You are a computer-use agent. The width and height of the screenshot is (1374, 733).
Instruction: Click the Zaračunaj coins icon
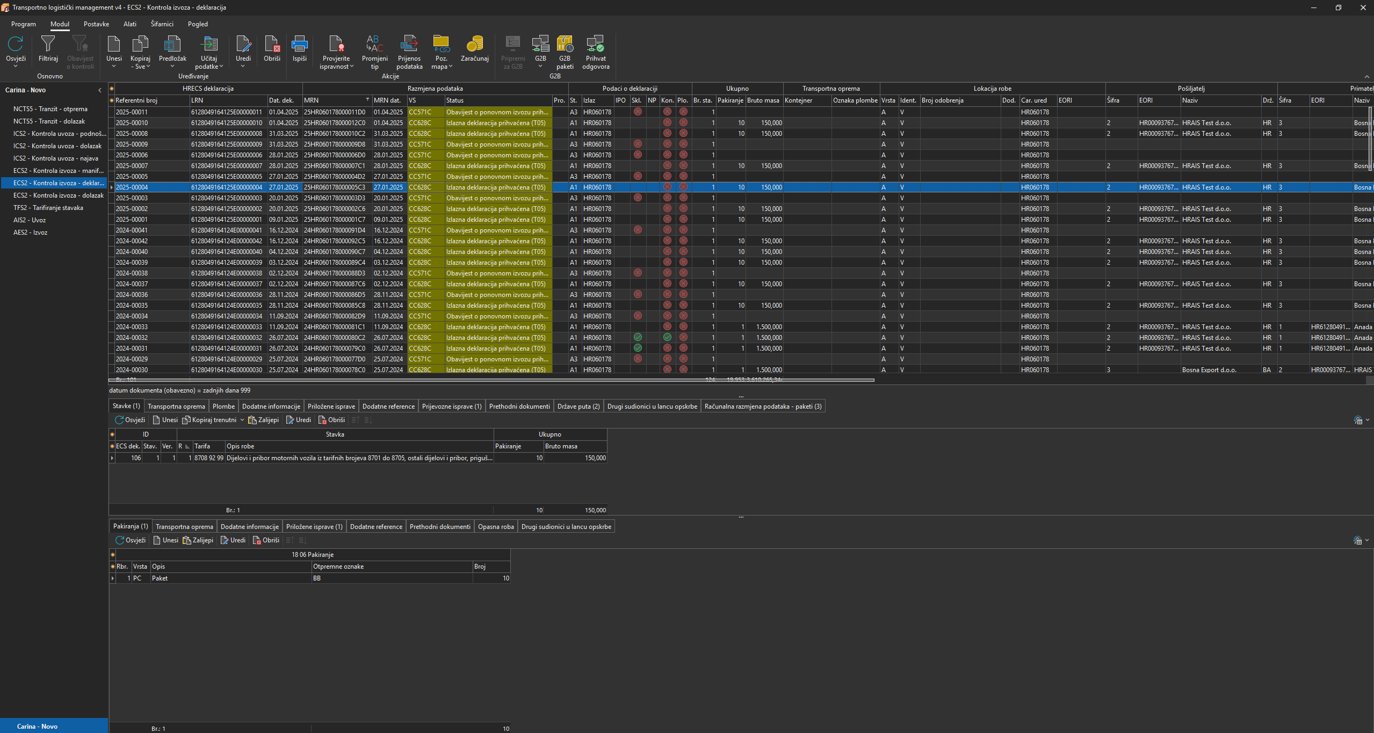(474, 44)
